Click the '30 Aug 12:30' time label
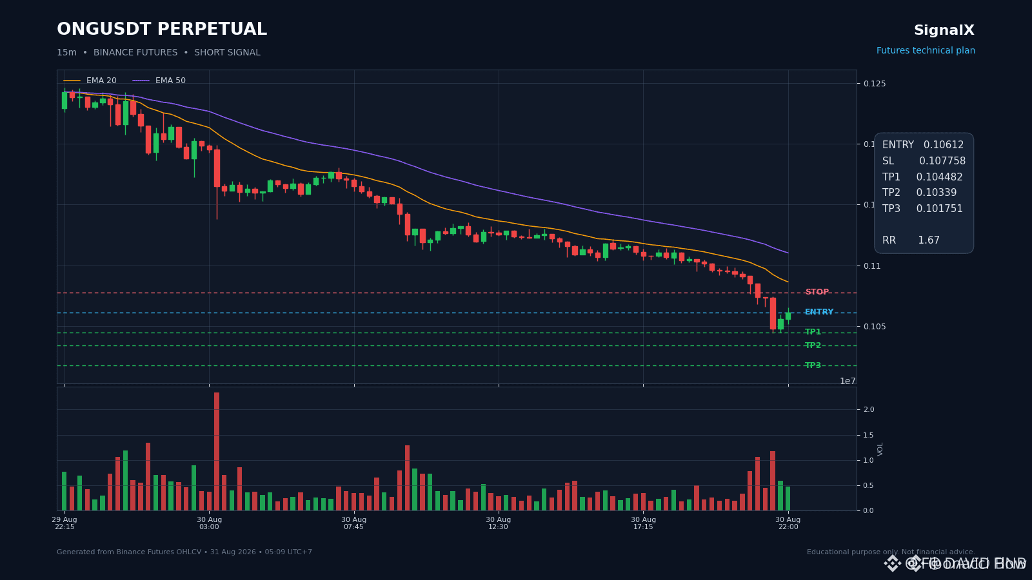Screen dimensions: 1032x580 pos(499,523)
